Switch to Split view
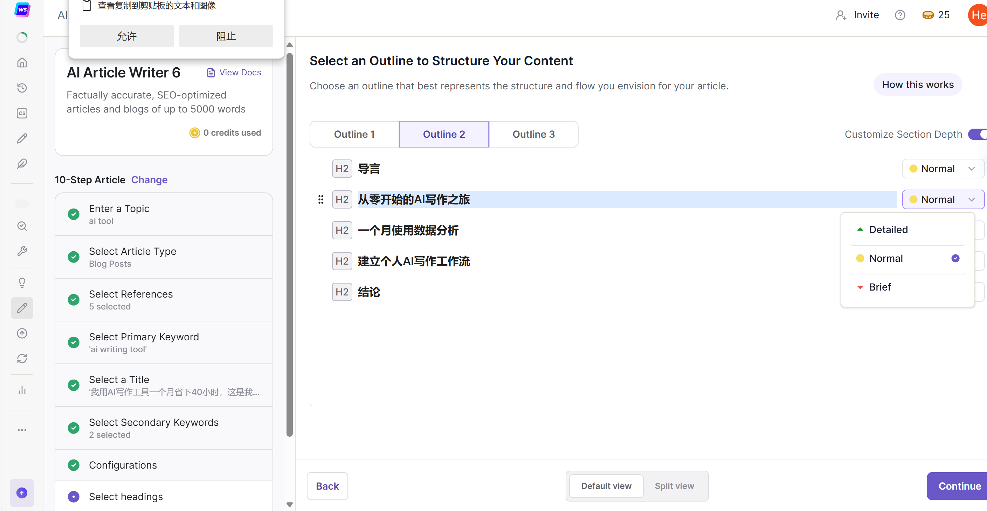Screen dimensions: 987x511 674,486
